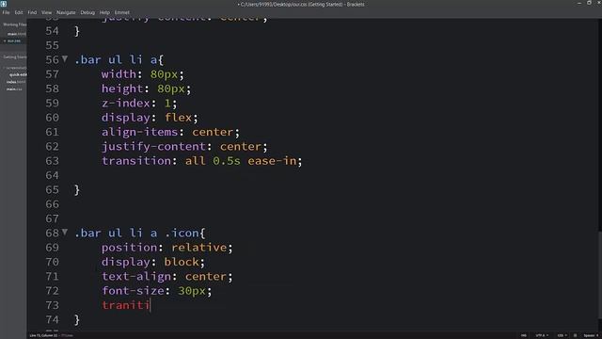602x339 pixels.
Task: Expand the screenshots folder in file tree
Action: pyautogui.click(x=15, y=68)
